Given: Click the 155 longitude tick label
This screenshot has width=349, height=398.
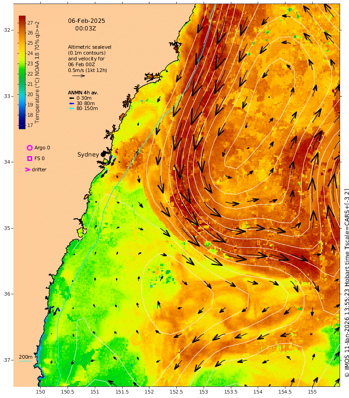Looking at the screenshot, I should [x=312, y=392].
